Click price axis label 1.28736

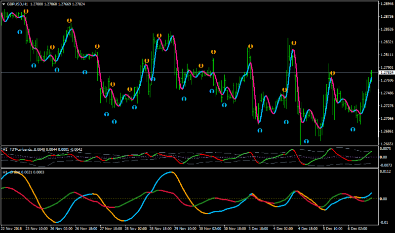[387, 17]
